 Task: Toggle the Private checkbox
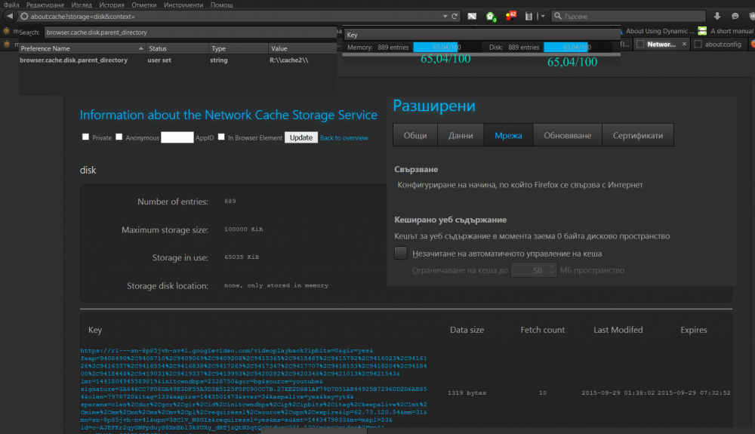pyautogui.click(x=86, y=137)
